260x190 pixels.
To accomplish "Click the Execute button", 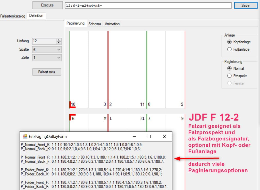I will 47,5.
